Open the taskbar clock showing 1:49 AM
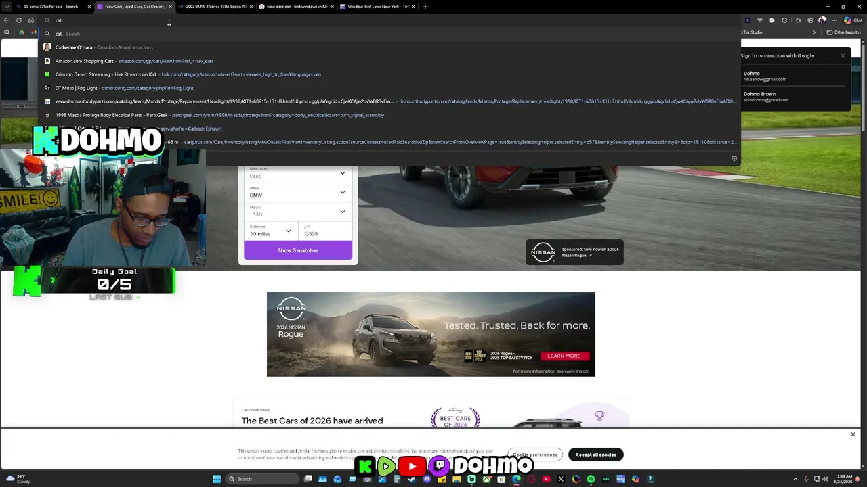Image resolution: width=867 pixels, height=487 pixels. click(x=845, y=479)
